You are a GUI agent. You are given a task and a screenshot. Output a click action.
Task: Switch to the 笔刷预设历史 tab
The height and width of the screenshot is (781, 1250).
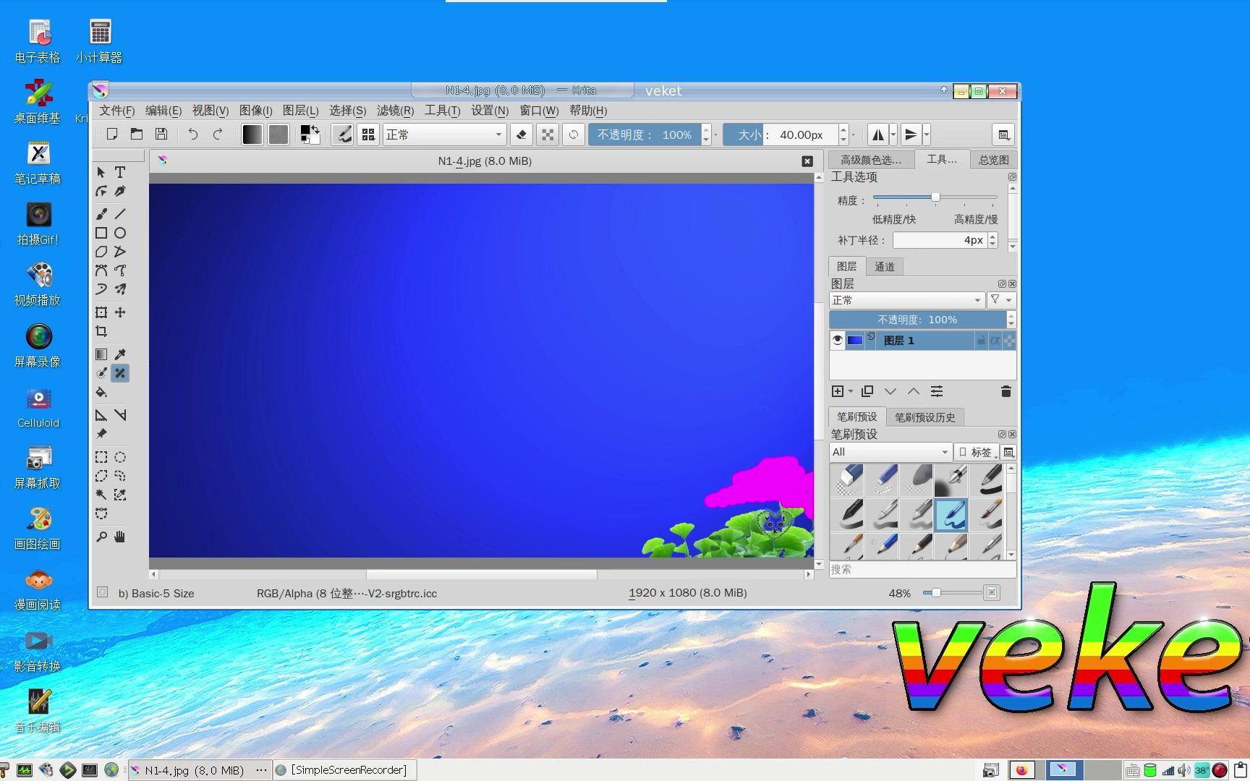click(925, 417)
